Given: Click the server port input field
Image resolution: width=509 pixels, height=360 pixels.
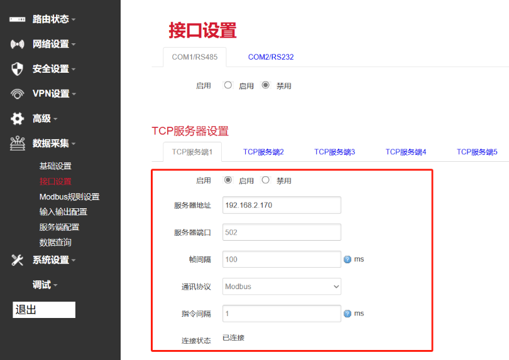Looking at the screenshot, I should (282, 232).
